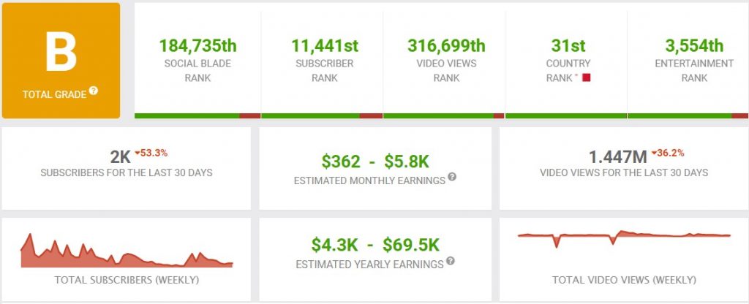Click the Social Blade Rank progress bar

pos(197,115)
